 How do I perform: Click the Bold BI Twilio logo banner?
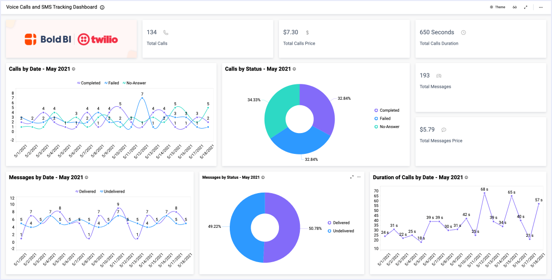tap(71, 39)
